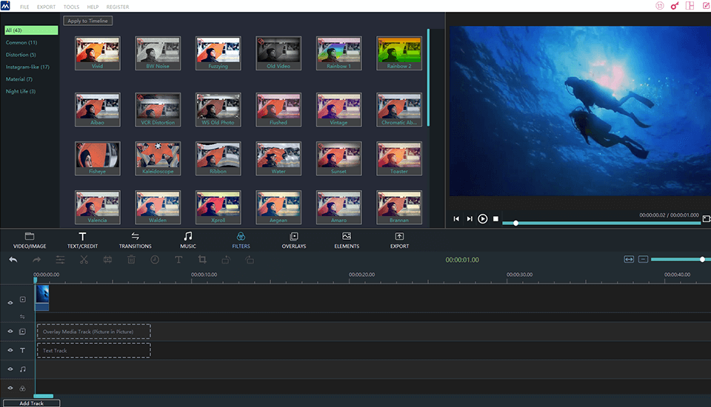
Task: Click the Apply to Timeline button
Action: point(87,21)
